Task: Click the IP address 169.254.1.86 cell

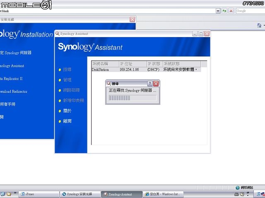Action: (x=129, y=70)
